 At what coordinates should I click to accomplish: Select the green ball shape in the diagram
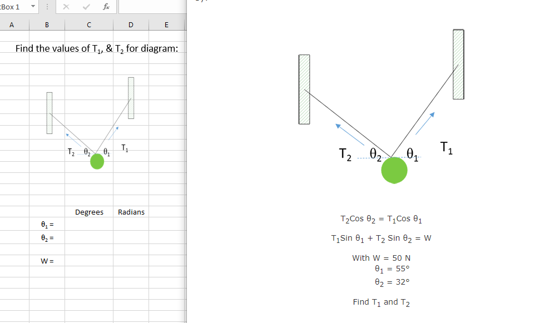point(394,171)
